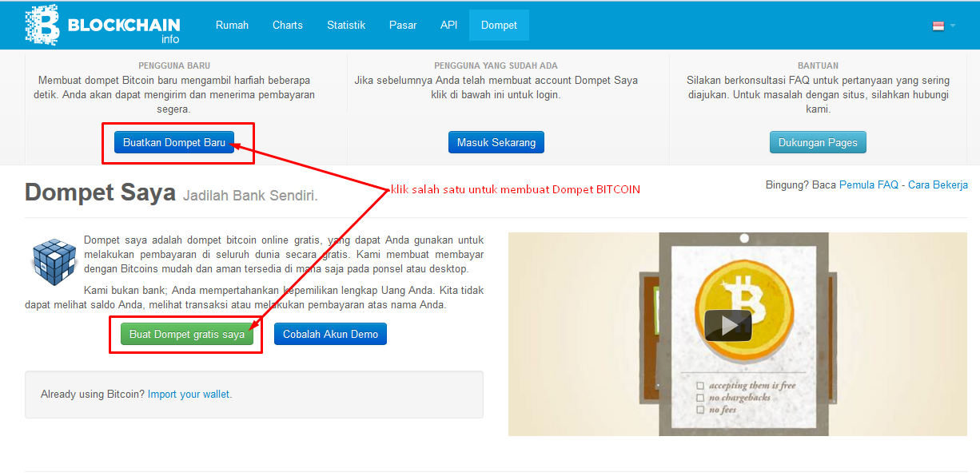The image size is (980, 476).
Task: Follow the Import your wallet link
Action: [x=189, y=395]
